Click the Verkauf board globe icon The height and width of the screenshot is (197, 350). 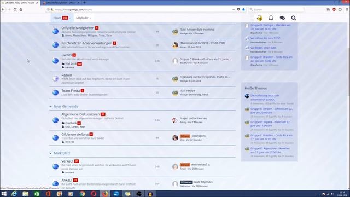56,166
